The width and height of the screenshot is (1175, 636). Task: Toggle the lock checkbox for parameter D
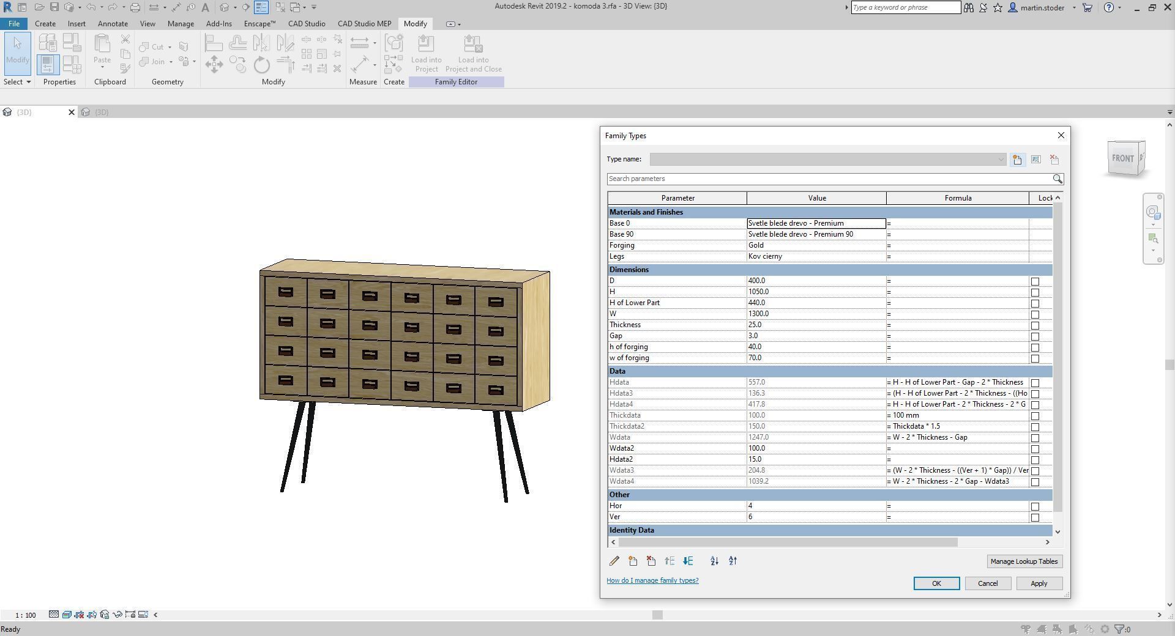pyautogui.click(x=1035, y=281)
